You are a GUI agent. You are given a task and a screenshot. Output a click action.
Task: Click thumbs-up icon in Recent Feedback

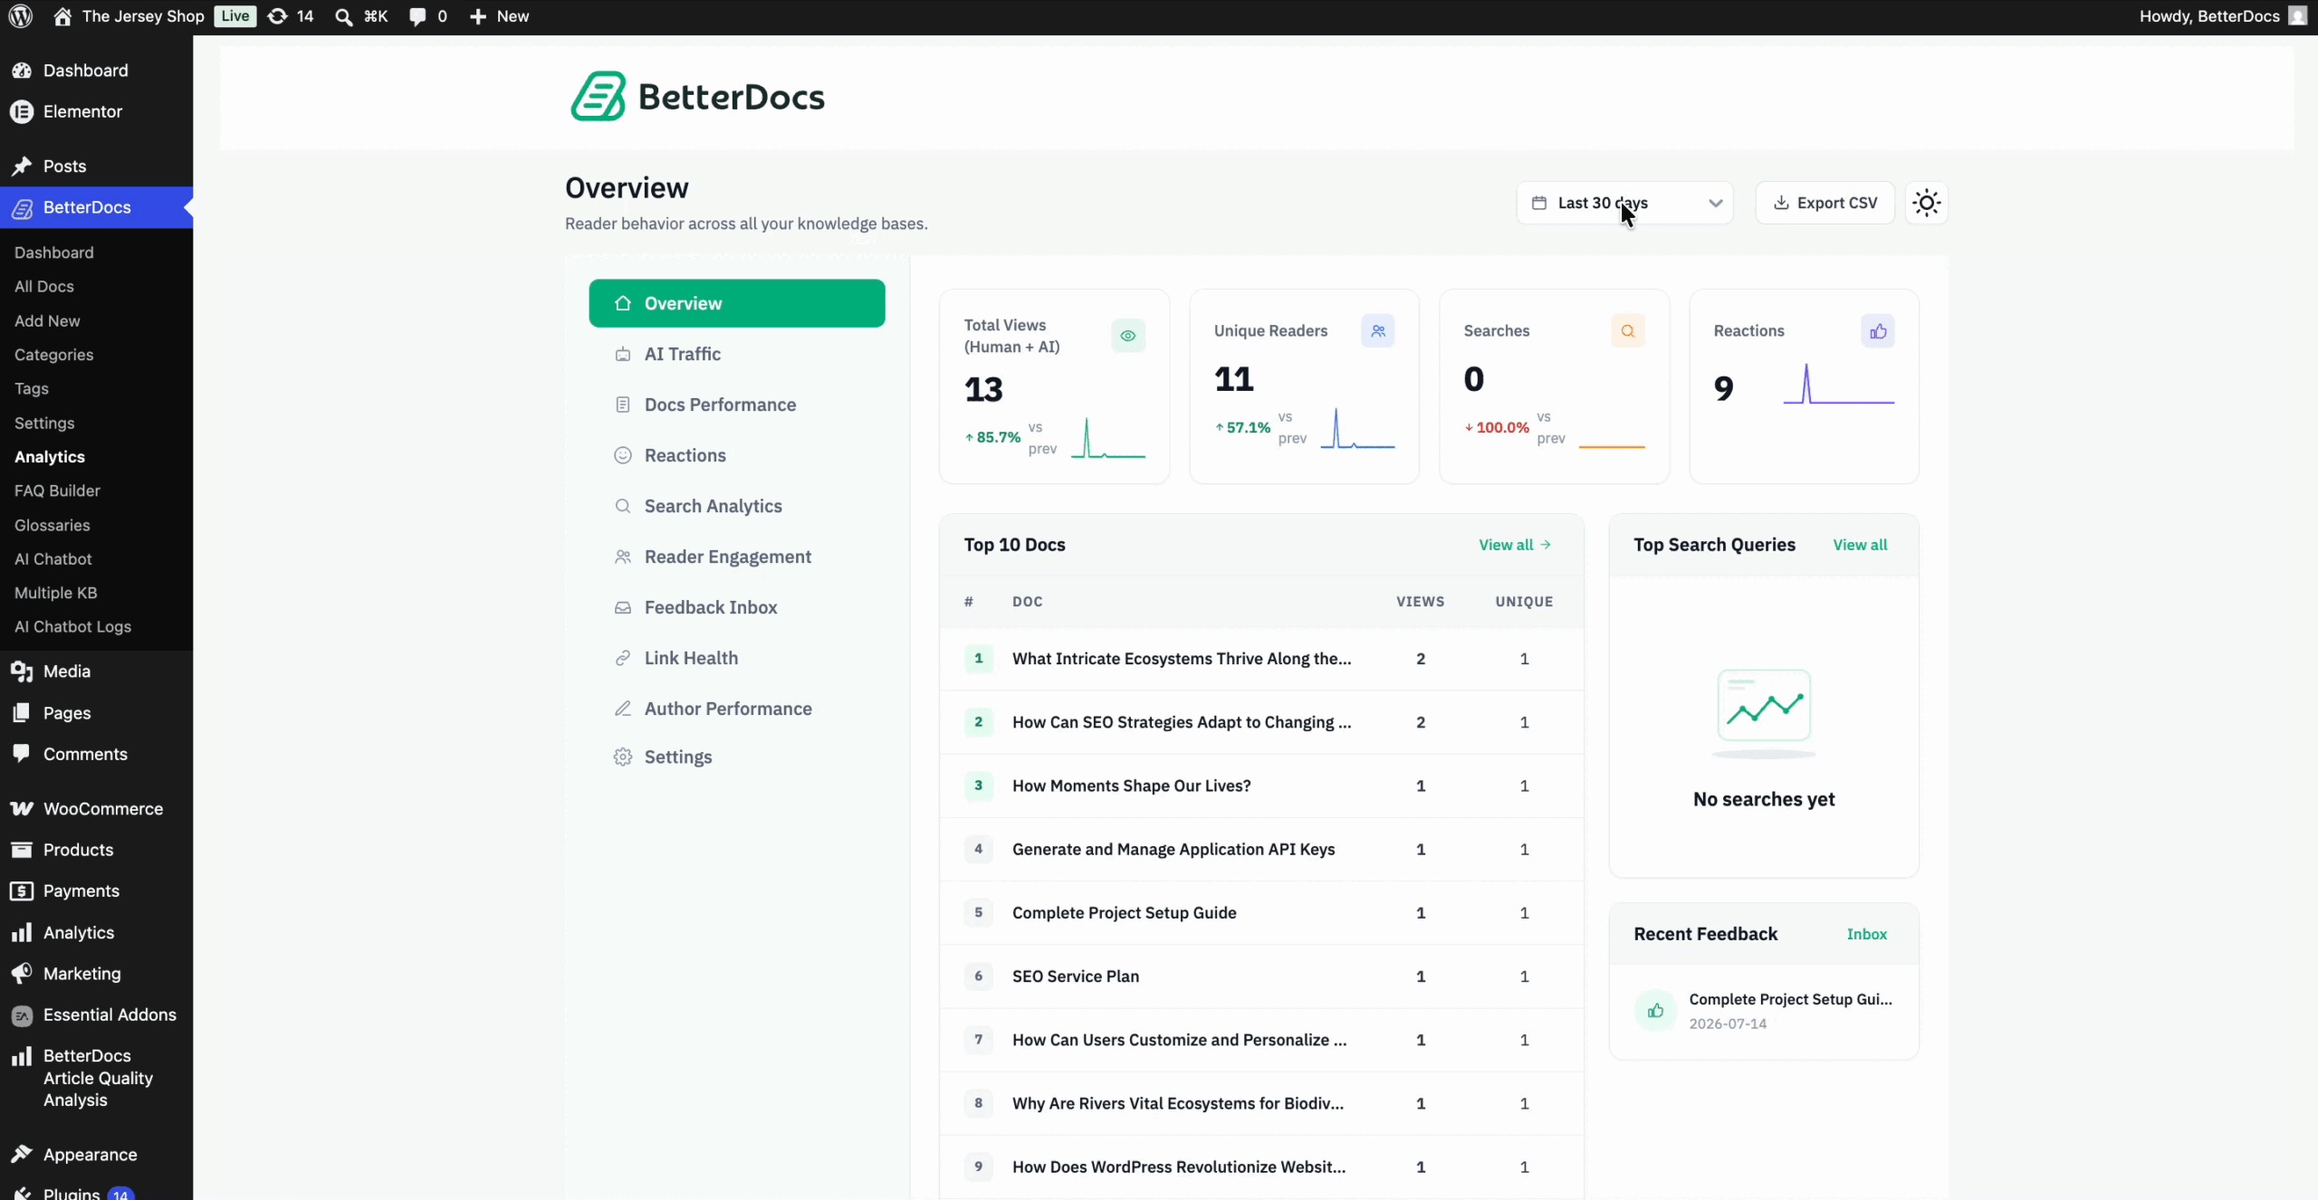[x=1655, y=1011]
